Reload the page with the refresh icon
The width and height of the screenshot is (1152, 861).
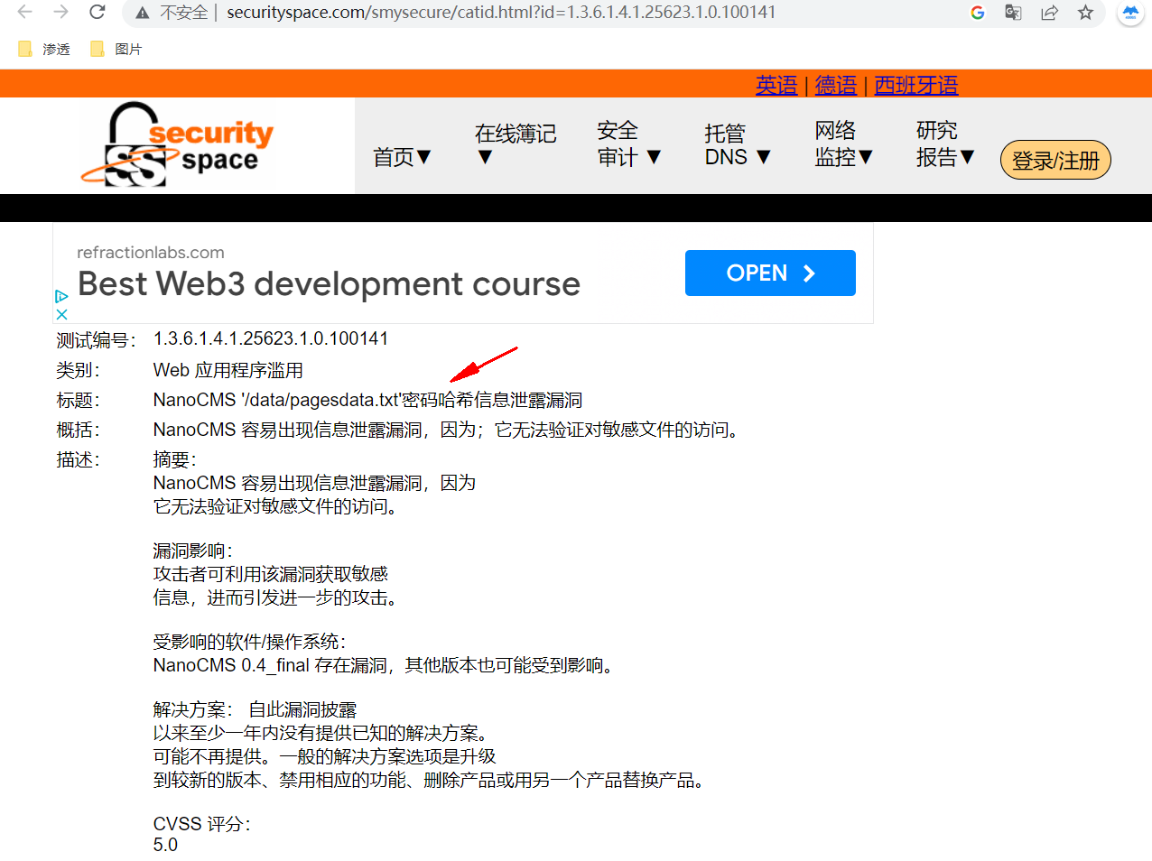pyautogui.click(x=97, y=13)
